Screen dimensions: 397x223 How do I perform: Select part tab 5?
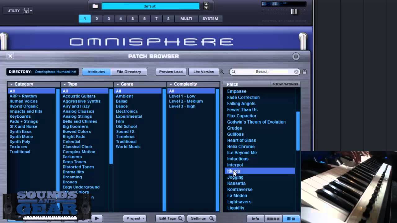click(x=132, y=19)
